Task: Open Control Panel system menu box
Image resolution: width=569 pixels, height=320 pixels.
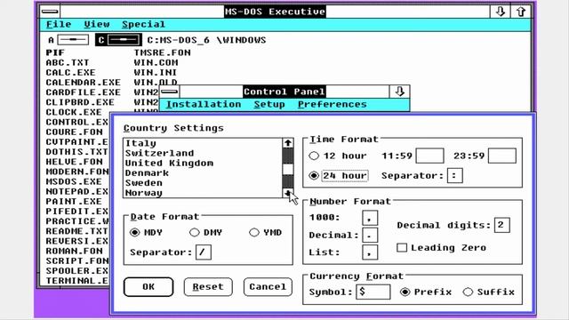Action: tap(169, 92)
